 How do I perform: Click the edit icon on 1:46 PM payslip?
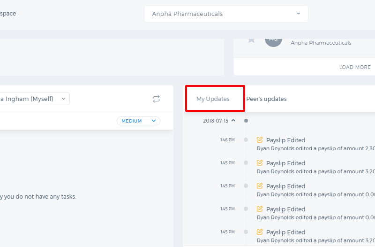click(260, 139)
